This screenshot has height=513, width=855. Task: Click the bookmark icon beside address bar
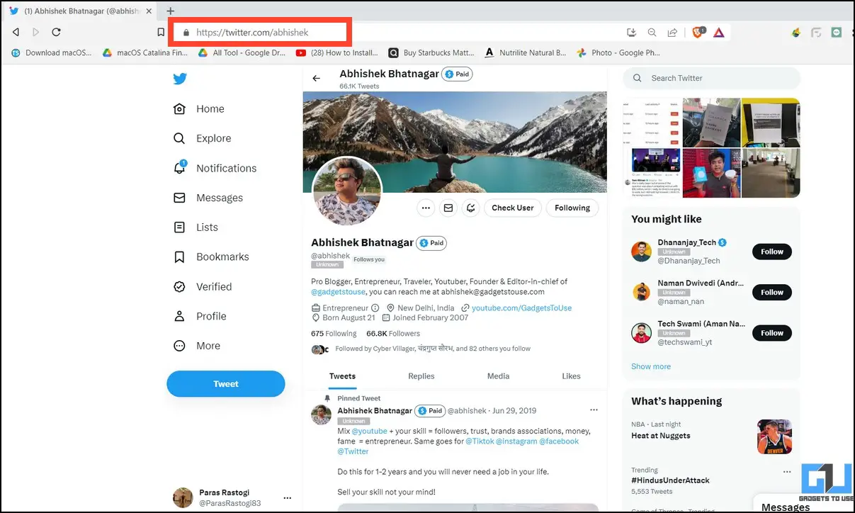161,33
